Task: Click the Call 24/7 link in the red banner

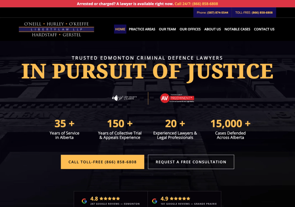Action: pyautogui.click(x=196, y=4)
